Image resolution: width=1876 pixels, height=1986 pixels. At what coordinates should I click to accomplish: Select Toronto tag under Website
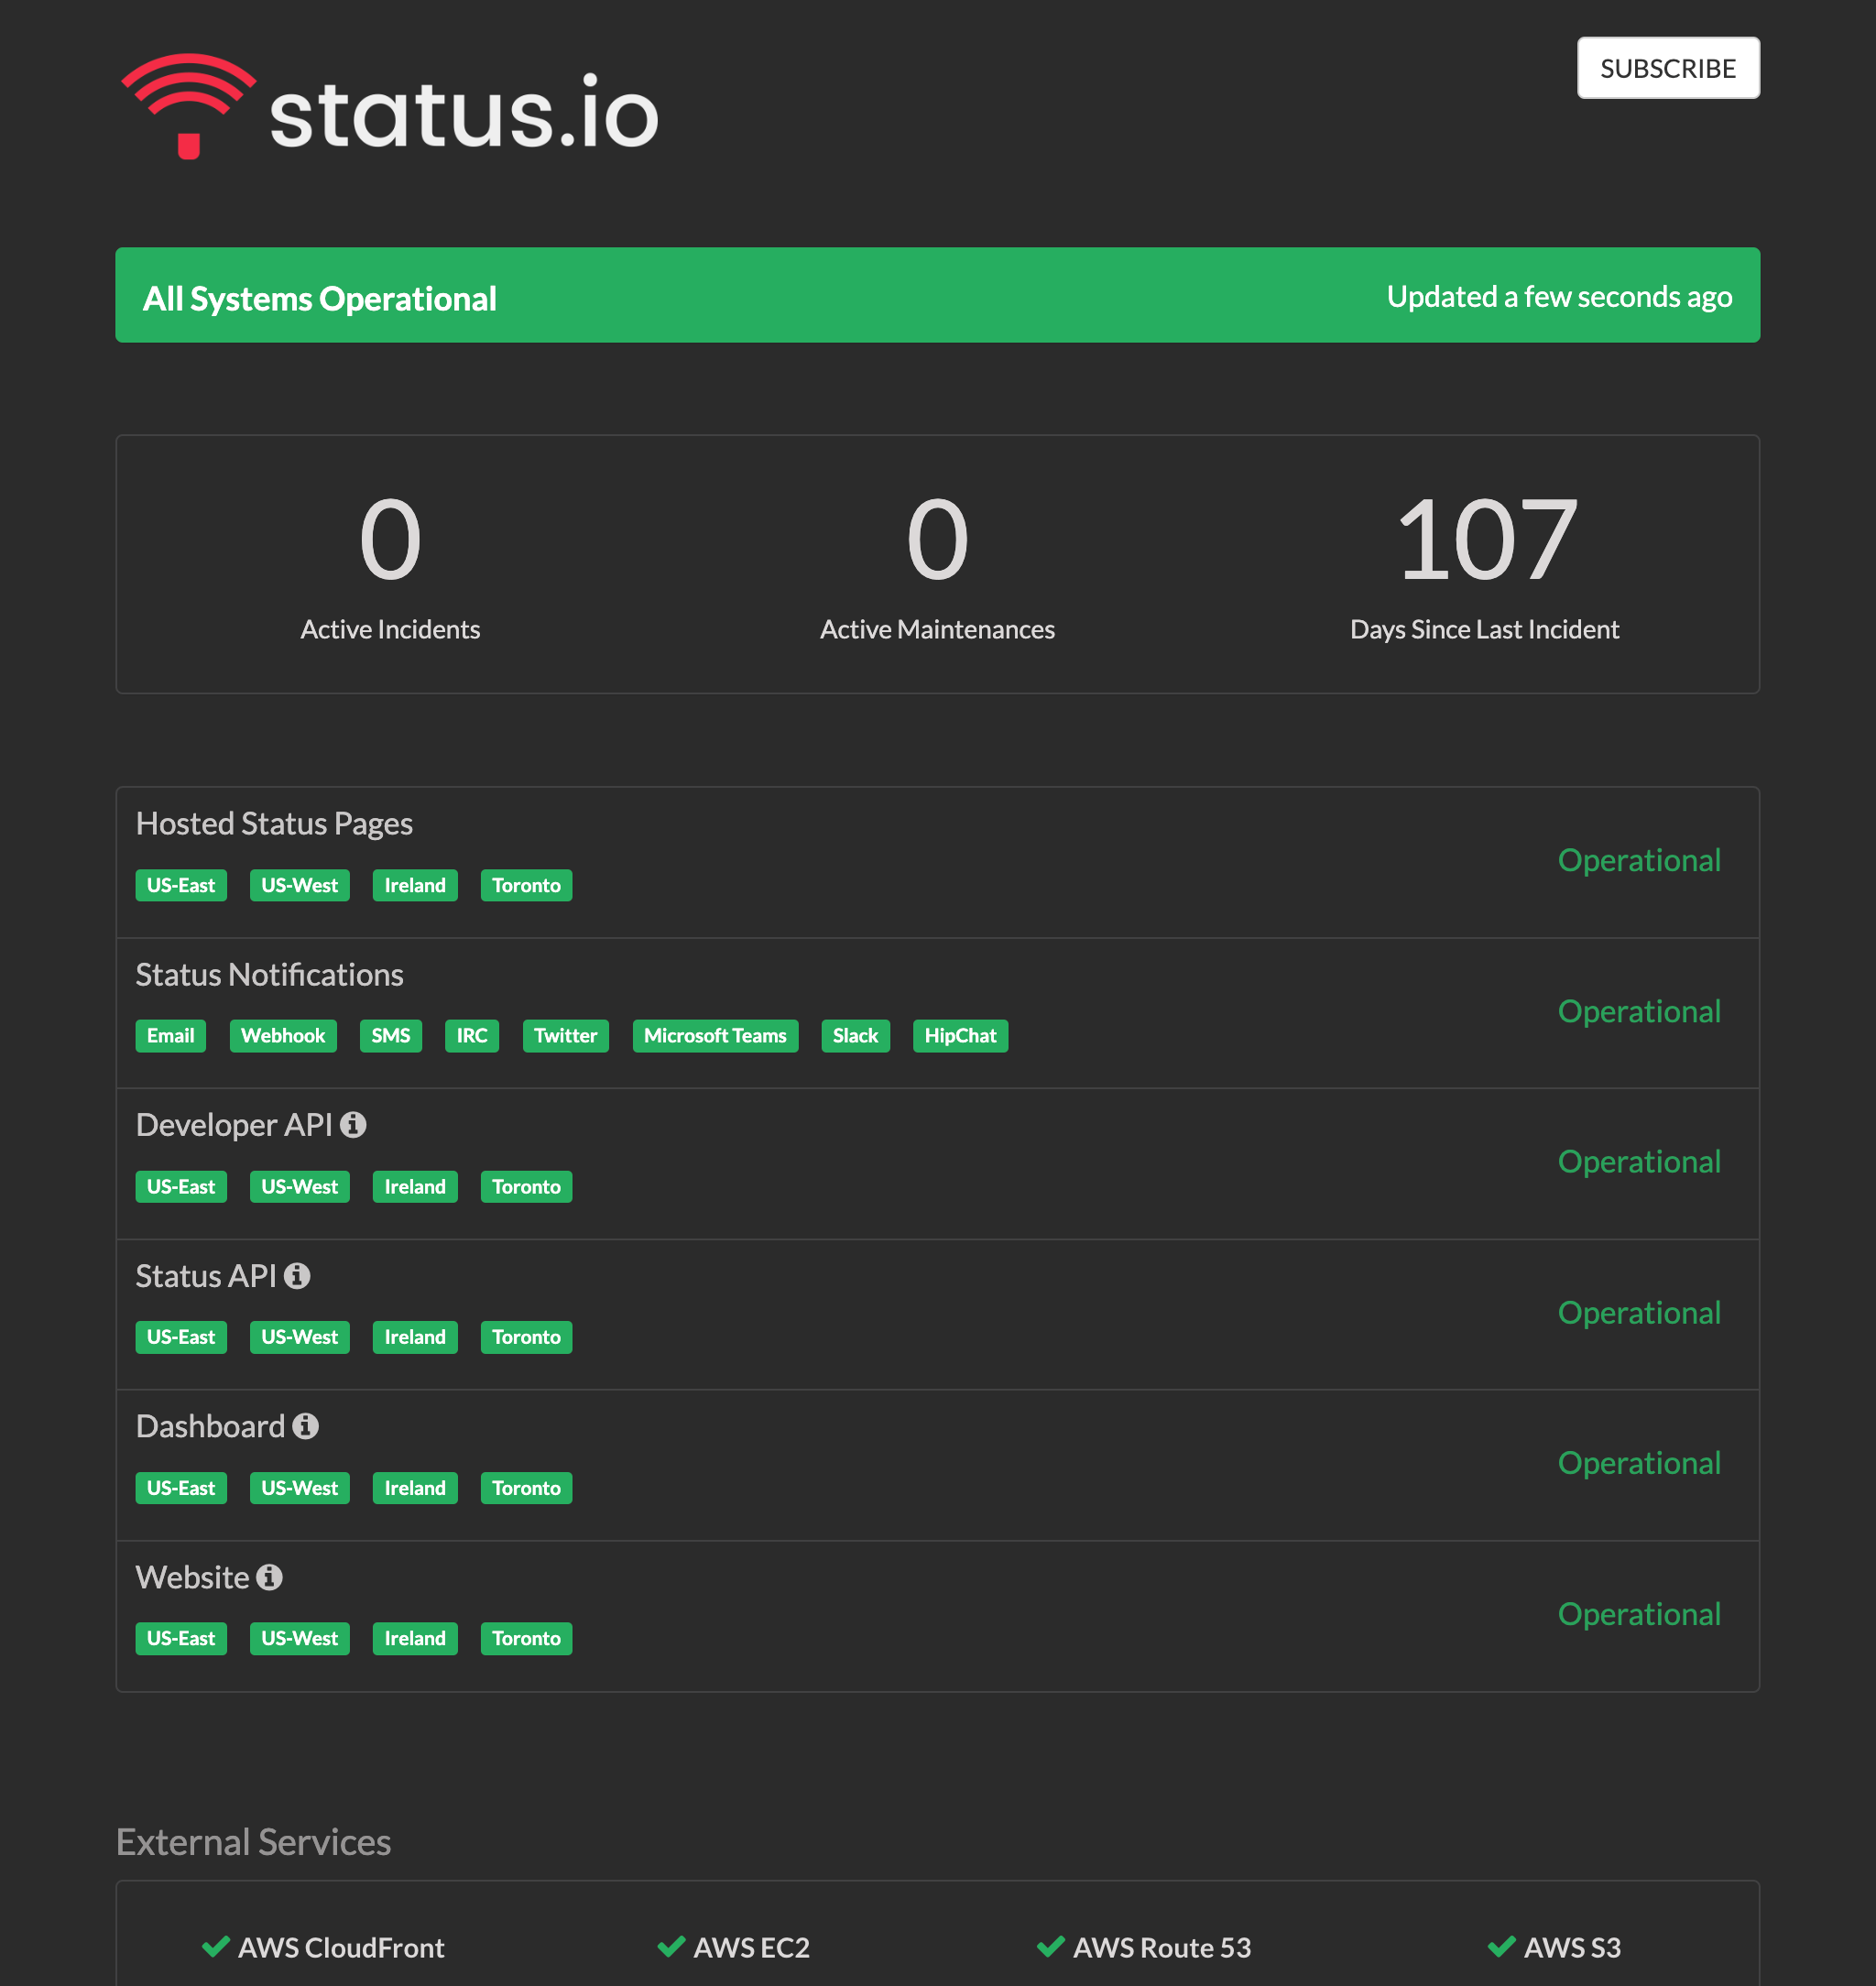point(526,1638)
